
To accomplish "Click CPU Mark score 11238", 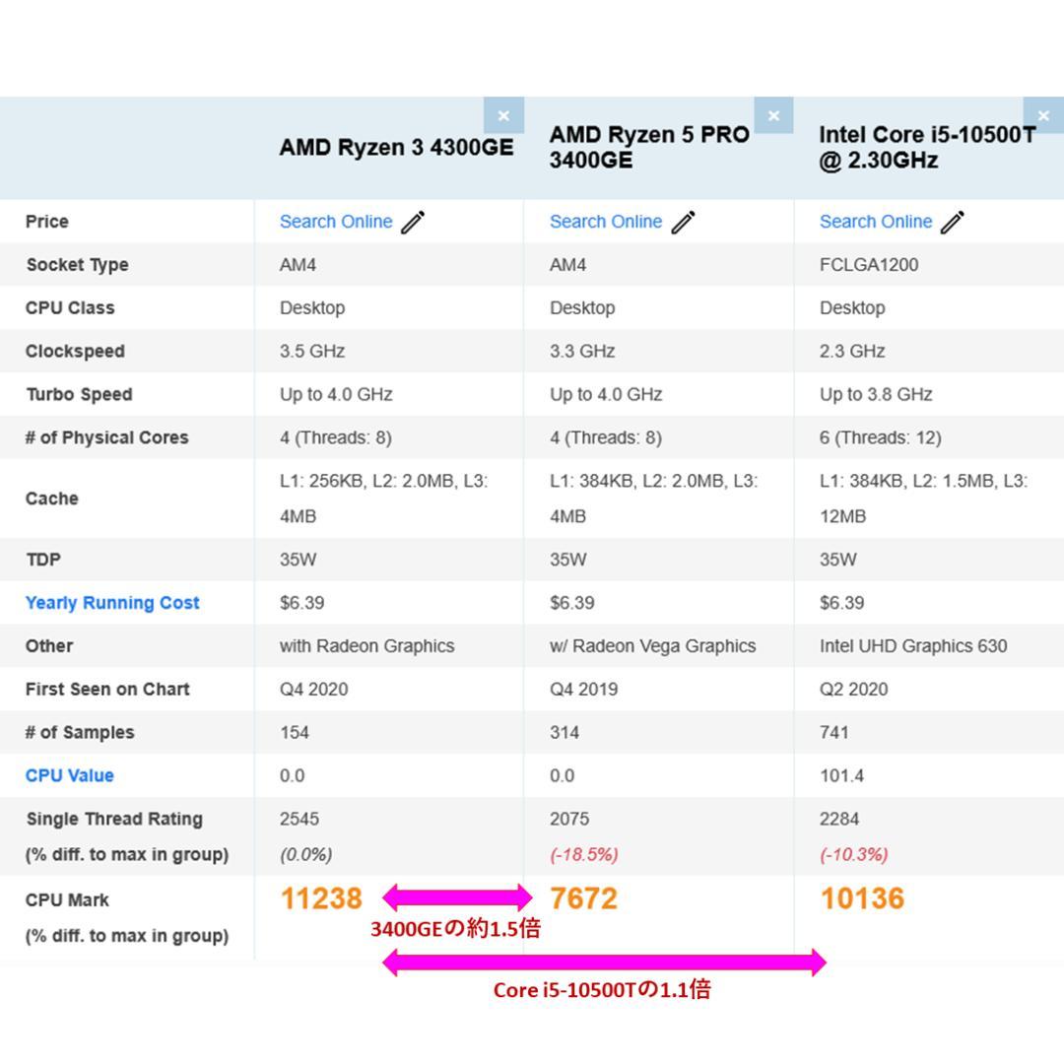I will [321, 898].
